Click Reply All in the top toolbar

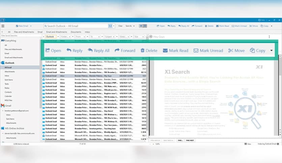coord(184,26)
